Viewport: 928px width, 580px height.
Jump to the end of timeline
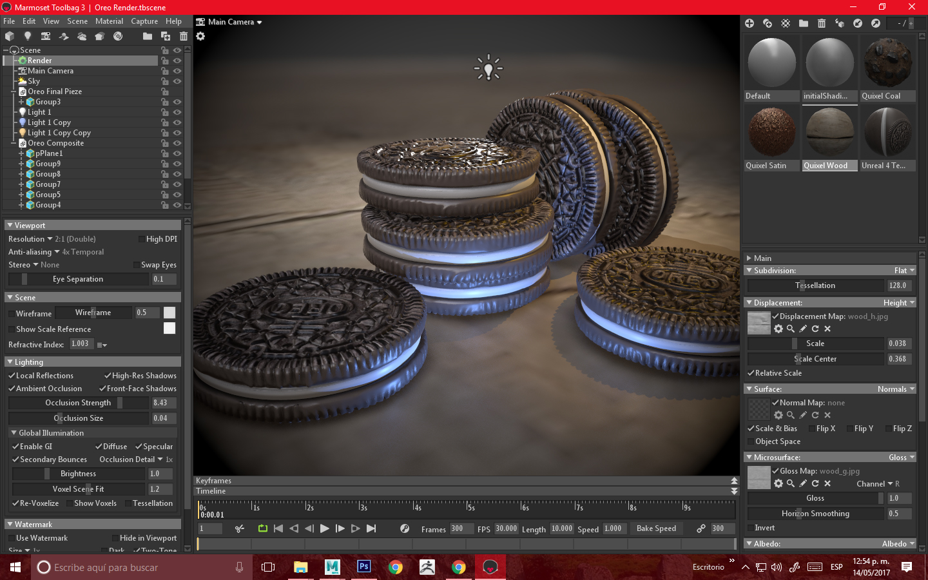[371, 528]
